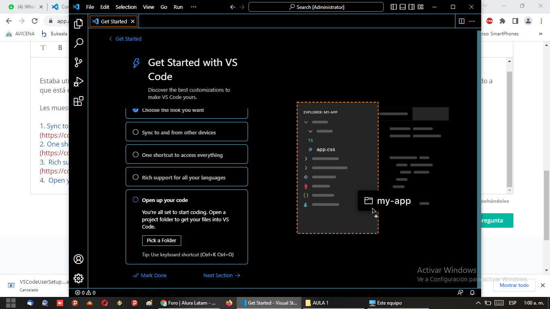Switch to the Get Started editor tab

[x=114, y=21]
